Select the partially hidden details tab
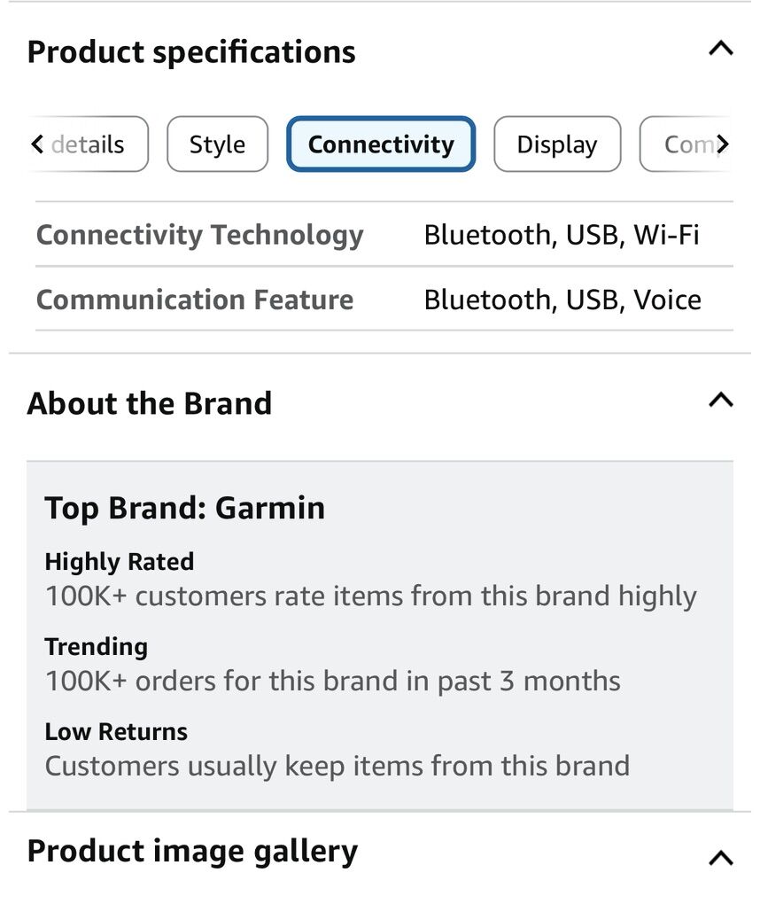This screenshot has height=904, width=760. pos(88,144)
